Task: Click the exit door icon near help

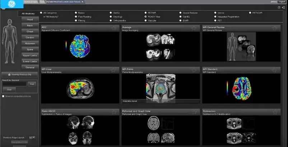Action: [284, 8]
